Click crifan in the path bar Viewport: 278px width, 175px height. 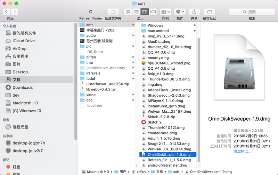click(139, 172)
